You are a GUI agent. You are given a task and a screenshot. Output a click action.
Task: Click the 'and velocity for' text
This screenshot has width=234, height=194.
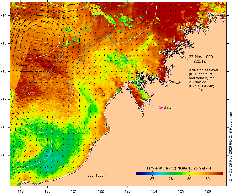pyautogui.click(x=201, y=78)
